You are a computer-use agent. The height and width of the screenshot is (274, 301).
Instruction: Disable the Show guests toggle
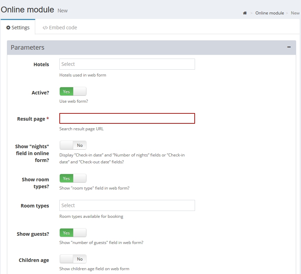[x=73, y=233]
